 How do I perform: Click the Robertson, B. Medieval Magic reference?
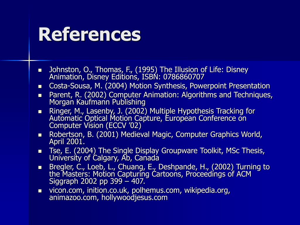[156, 138]
